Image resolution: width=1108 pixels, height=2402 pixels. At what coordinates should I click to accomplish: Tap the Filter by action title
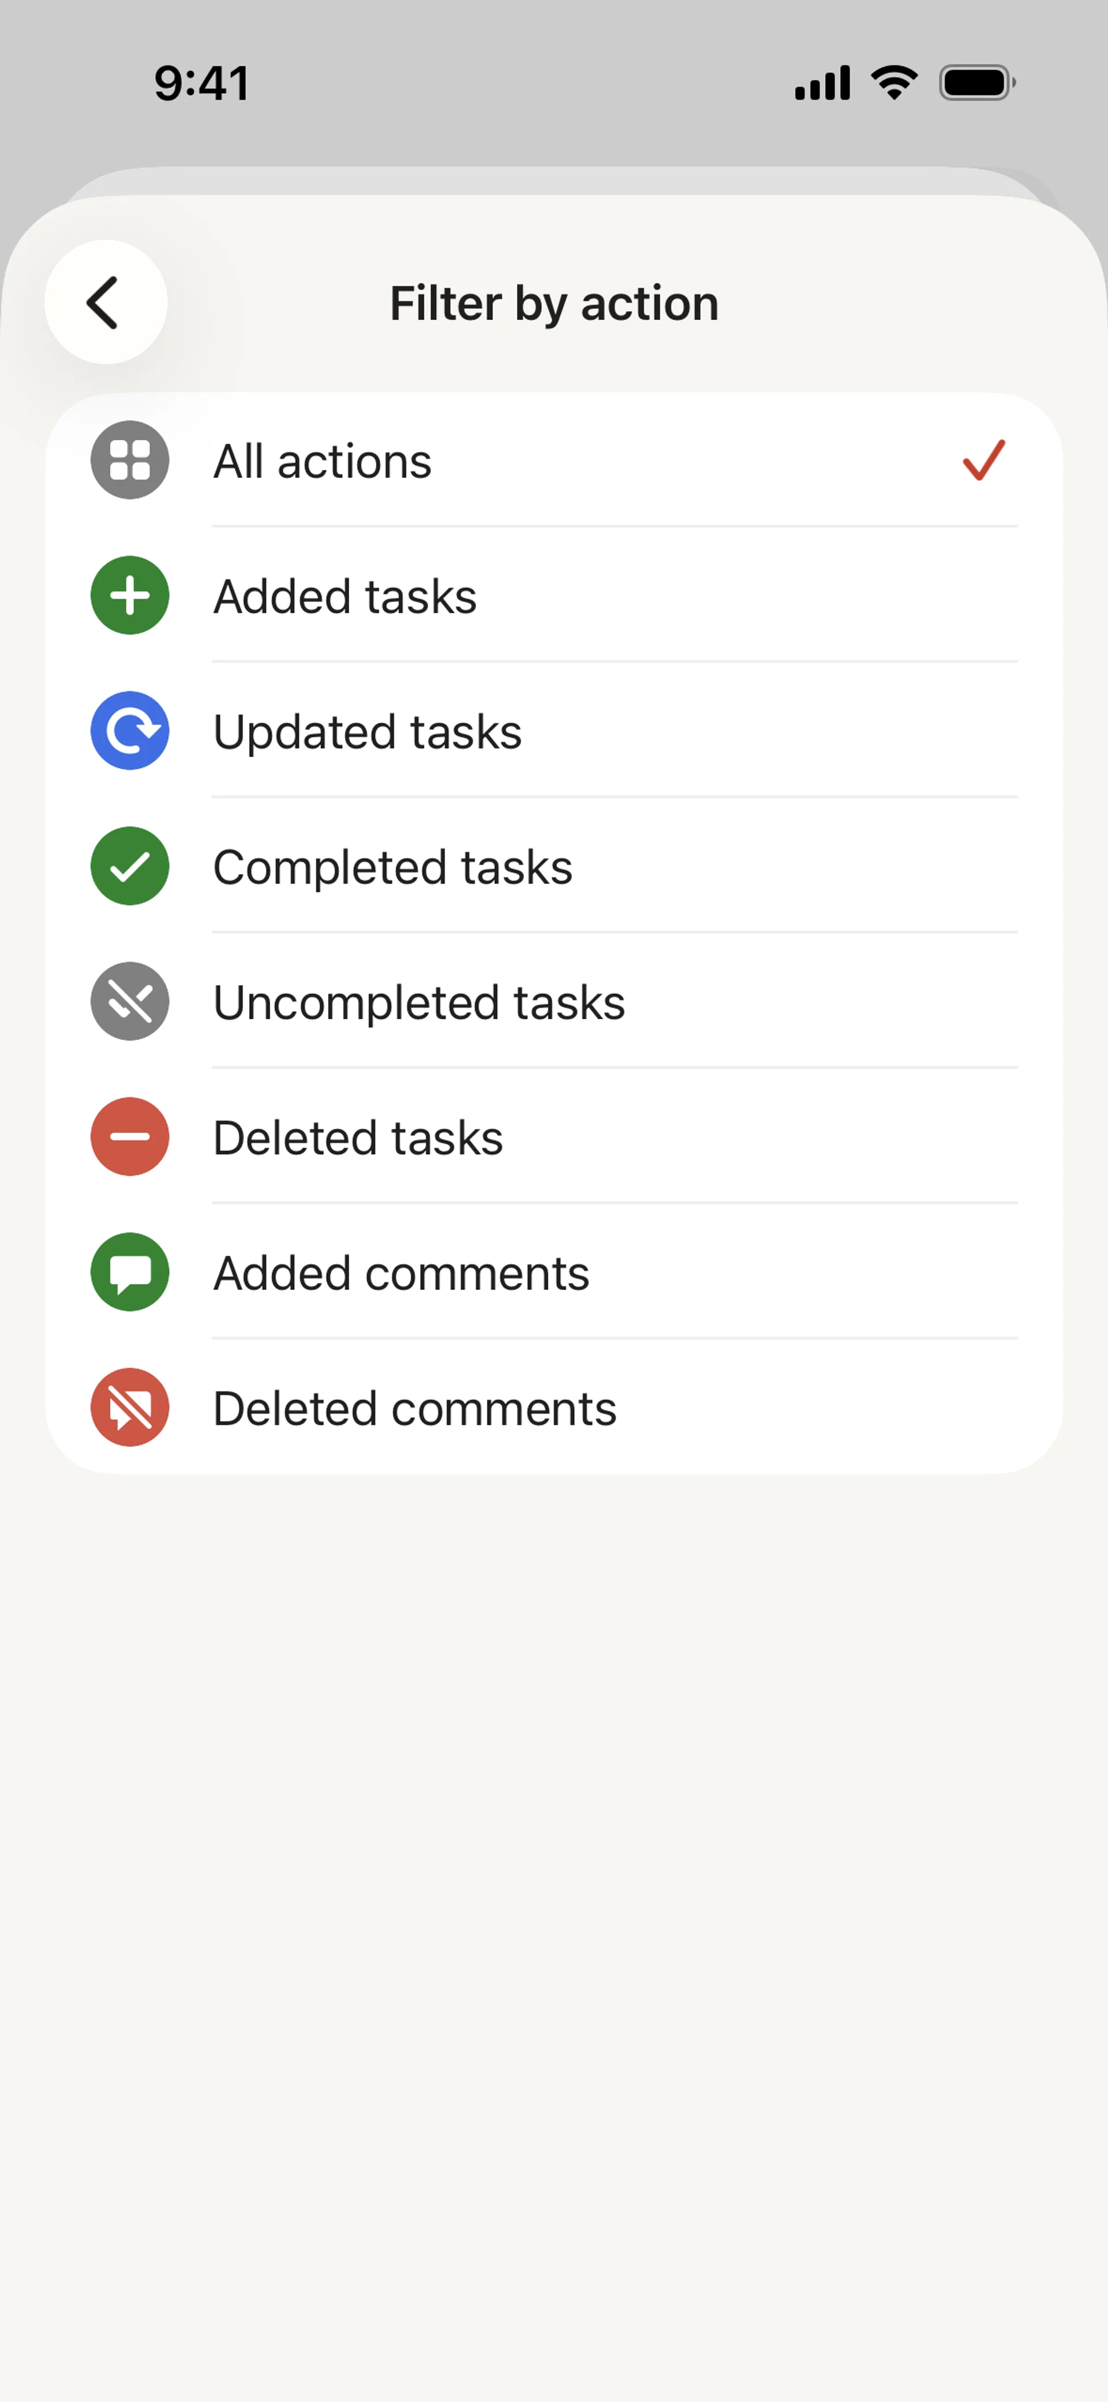coord(554,303)
